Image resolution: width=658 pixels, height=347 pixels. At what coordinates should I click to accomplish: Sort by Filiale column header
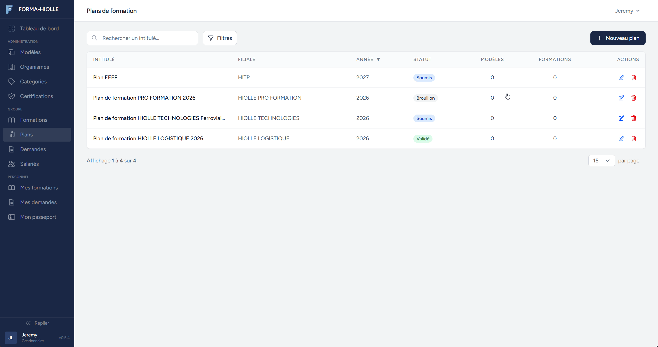coord(246,59)
